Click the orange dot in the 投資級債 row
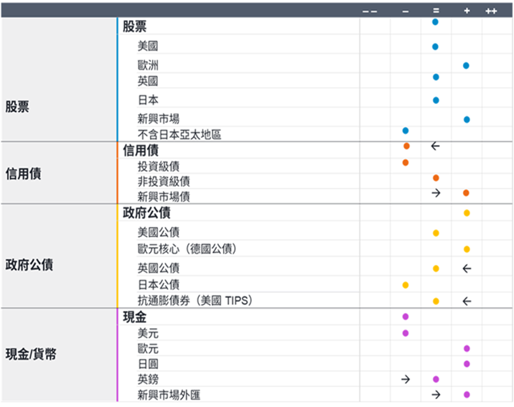 [406, 162]
